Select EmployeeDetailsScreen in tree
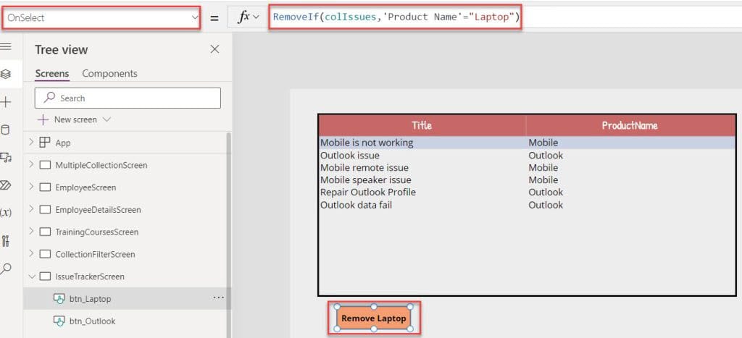The height and width of the screenshot is (338, 742). pos(98,209)
